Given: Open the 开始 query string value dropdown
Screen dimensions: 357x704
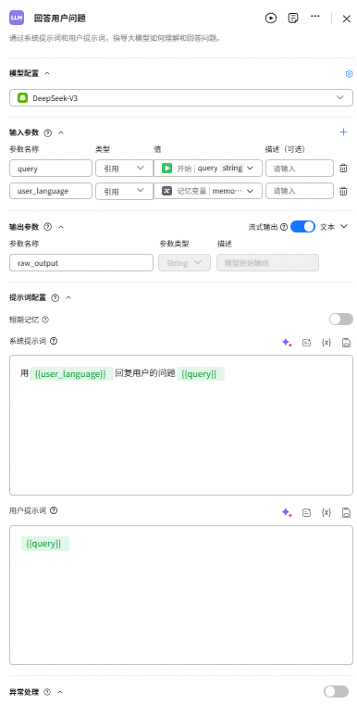Looking at the screenshot, I should (x=208, y=169).
